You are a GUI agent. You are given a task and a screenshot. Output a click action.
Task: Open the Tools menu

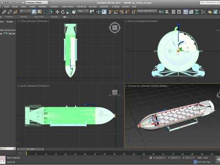[x=6, y=6]
